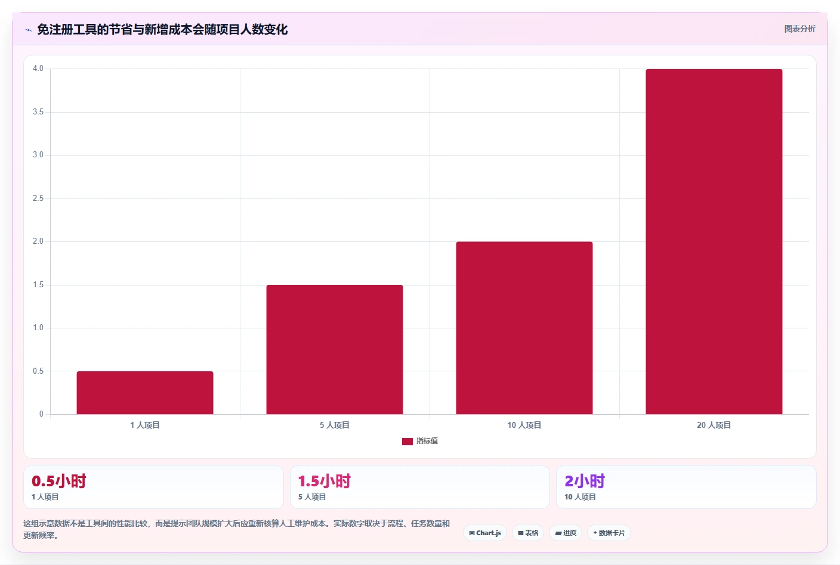840x565 pixels.
Task: Click the Chart.js tag chip
Action: (x=485, y=533)
